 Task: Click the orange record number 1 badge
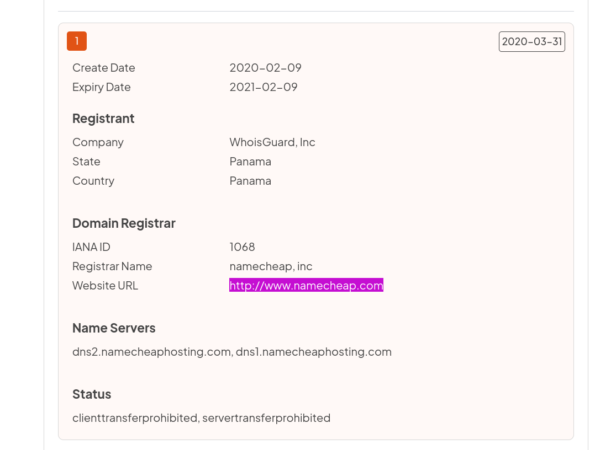(x=77, y=41)
